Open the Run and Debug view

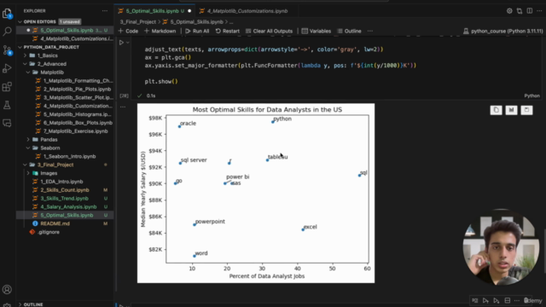[x=7, y=68]
